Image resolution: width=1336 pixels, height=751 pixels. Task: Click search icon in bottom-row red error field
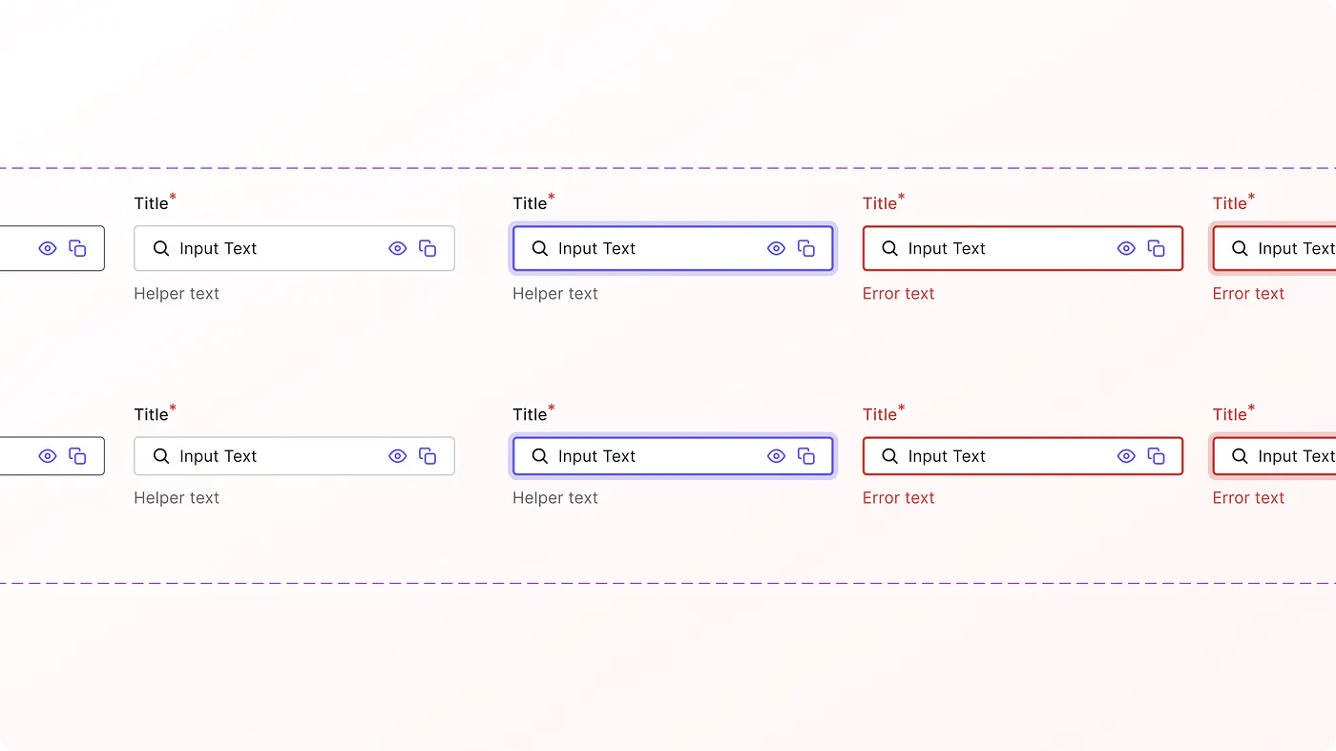[890, 456]
